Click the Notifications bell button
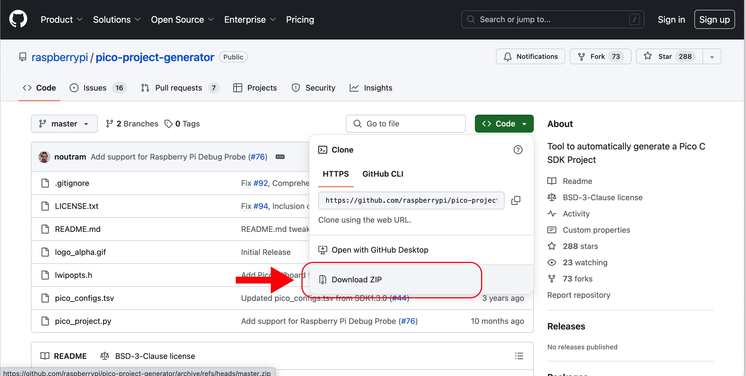The image size is (746, 376). pyautogui.click(x=530, y=56)
